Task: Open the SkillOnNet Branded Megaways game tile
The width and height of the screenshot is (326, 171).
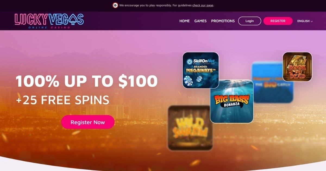Action: 201,70
